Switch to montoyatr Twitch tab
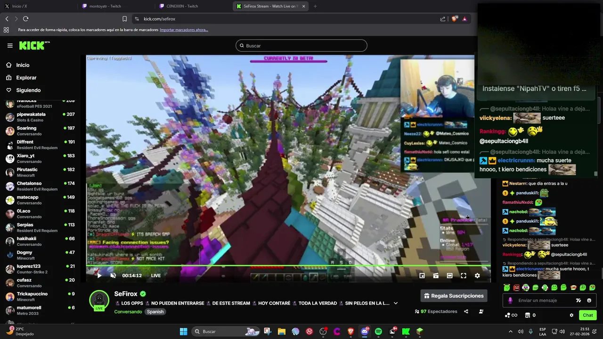 tap(115, 6)
